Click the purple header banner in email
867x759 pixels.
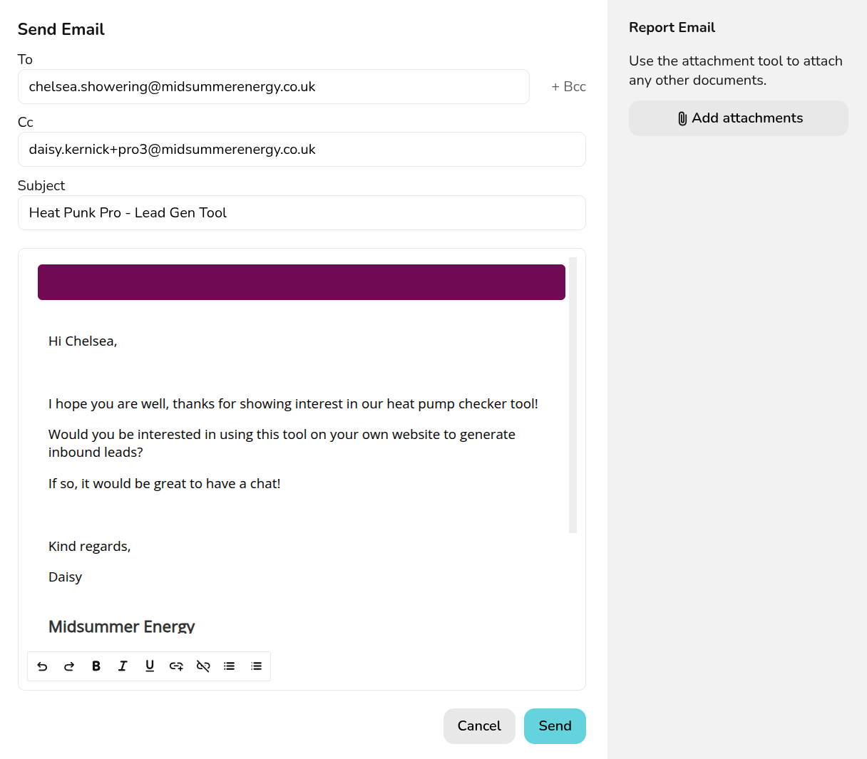[301, 282]
